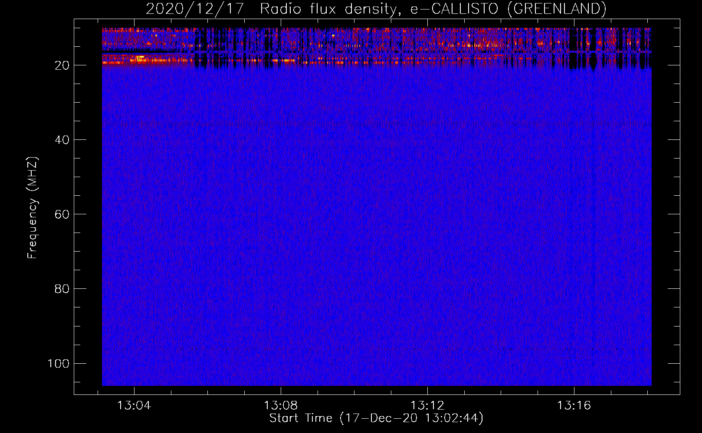Screen dimensions: 702x433
Task: Click the 'Start Time (17-Dec-20 13:02:44)' label
Action: coord(376,418)
